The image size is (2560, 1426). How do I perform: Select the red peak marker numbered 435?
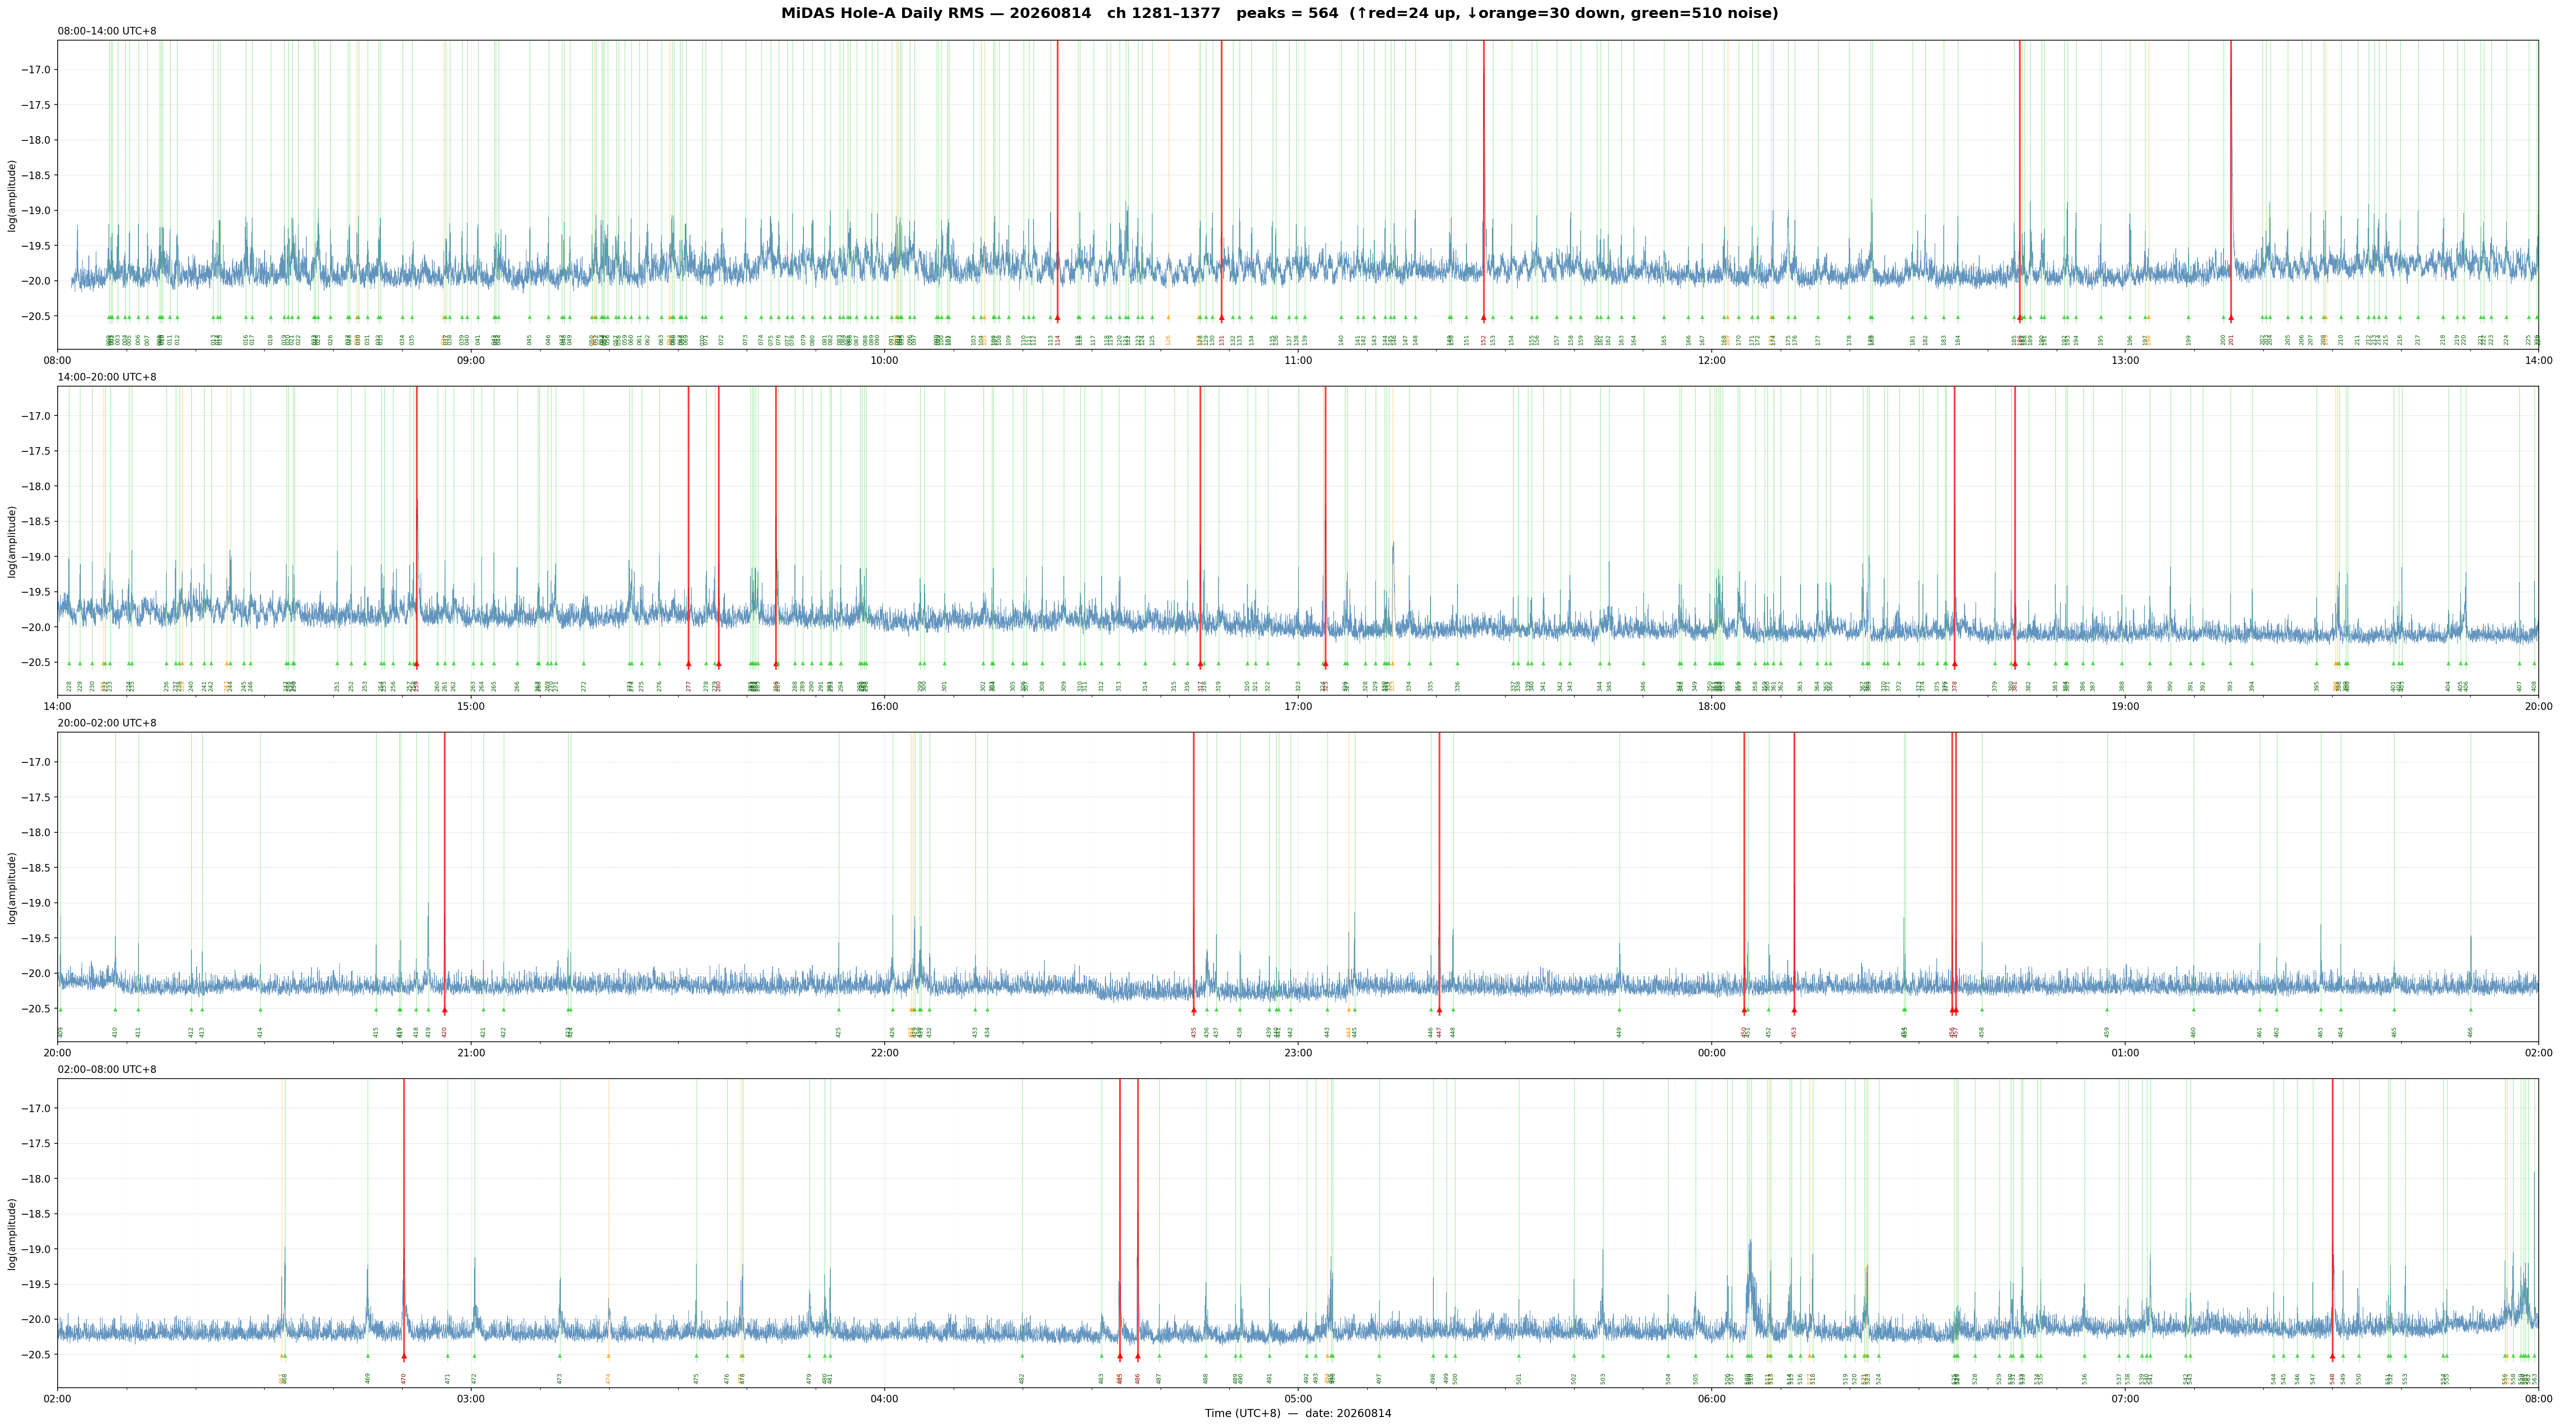coord(1194,1011)
